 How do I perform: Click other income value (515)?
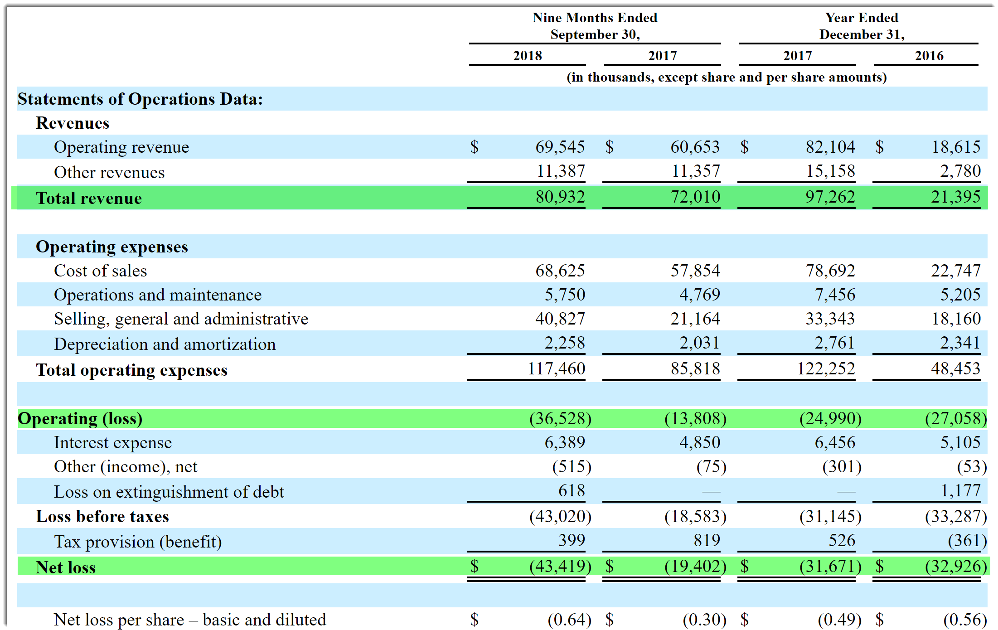pyautogui.click(x=572, y=466)
